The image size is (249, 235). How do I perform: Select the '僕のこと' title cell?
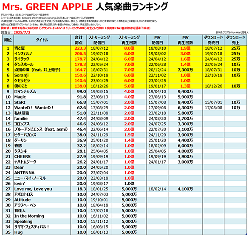42,86
